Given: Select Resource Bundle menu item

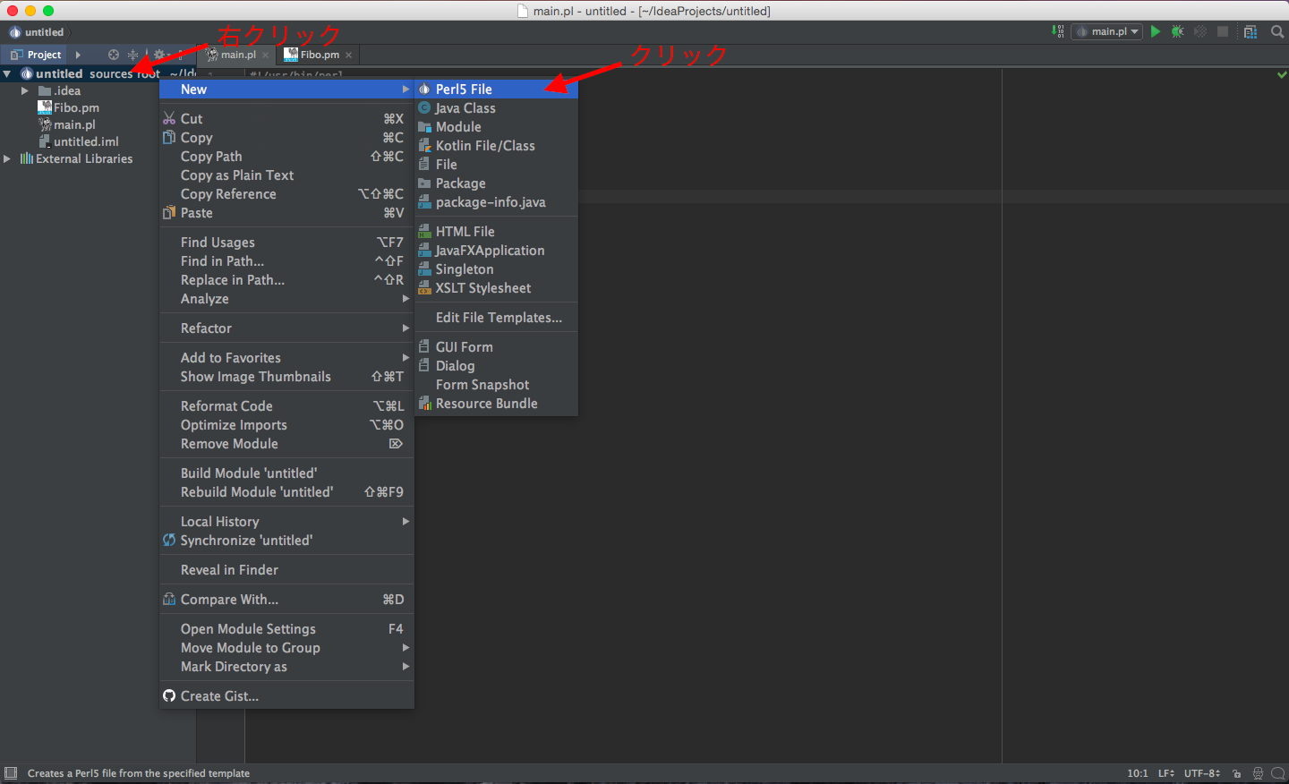Looking at the screenshot, I should click(496, 404).
